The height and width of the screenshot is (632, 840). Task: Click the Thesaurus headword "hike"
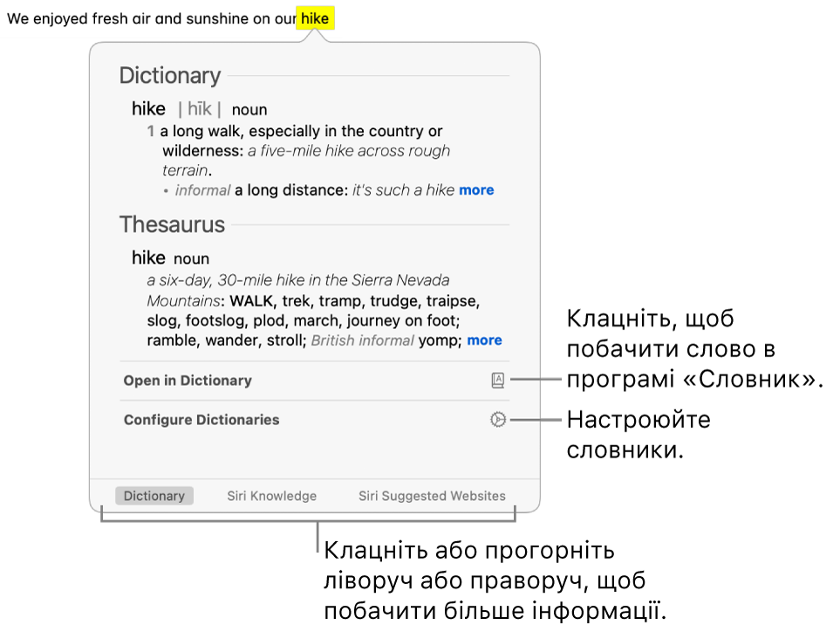tap(148, 258)
